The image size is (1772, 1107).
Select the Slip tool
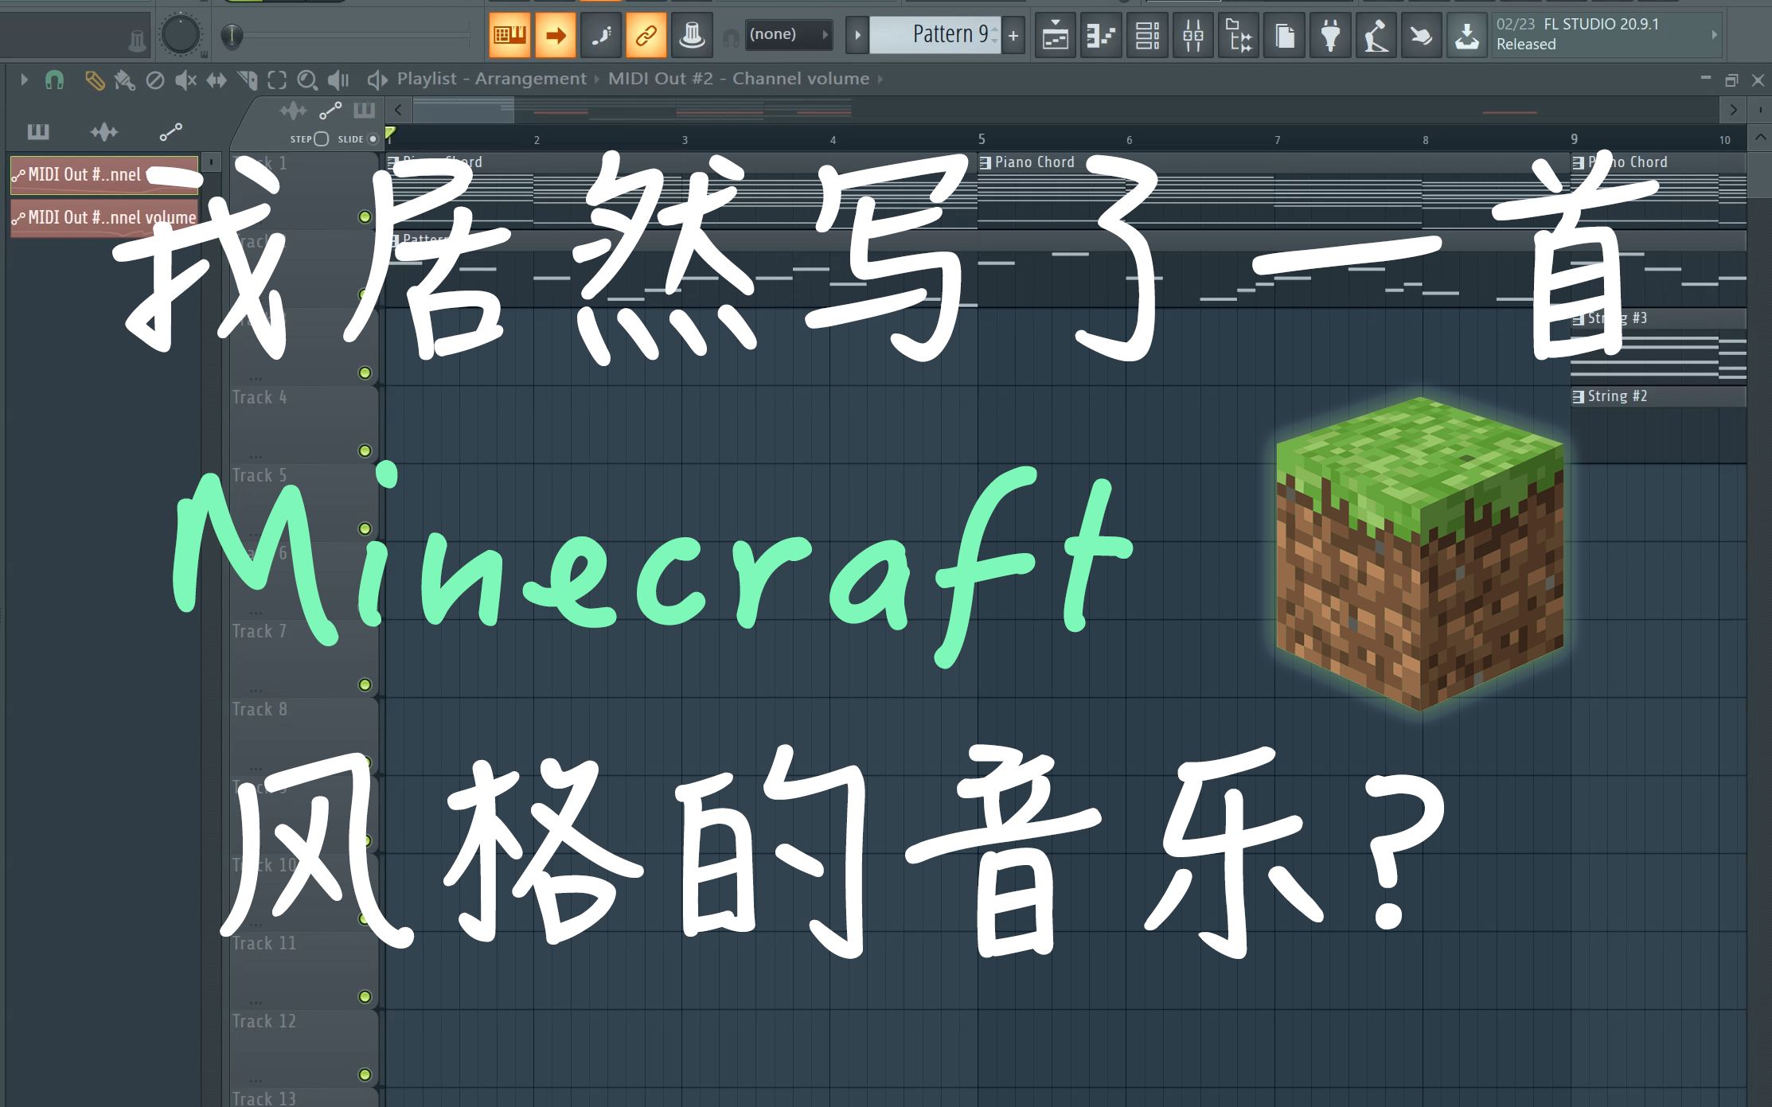point(217,80)
